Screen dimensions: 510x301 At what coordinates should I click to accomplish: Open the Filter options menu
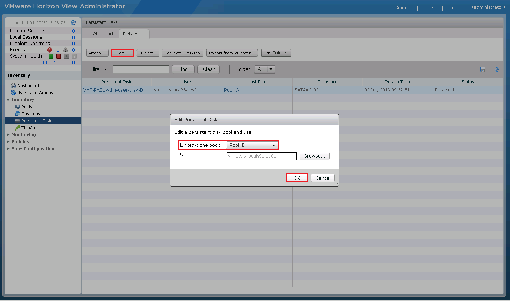pos(98,69)
